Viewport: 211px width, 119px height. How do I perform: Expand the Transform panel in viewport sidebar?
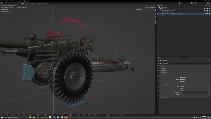(139, 10)
